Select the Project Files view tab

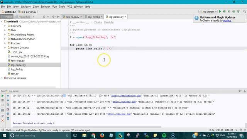(x=23, y=17)
